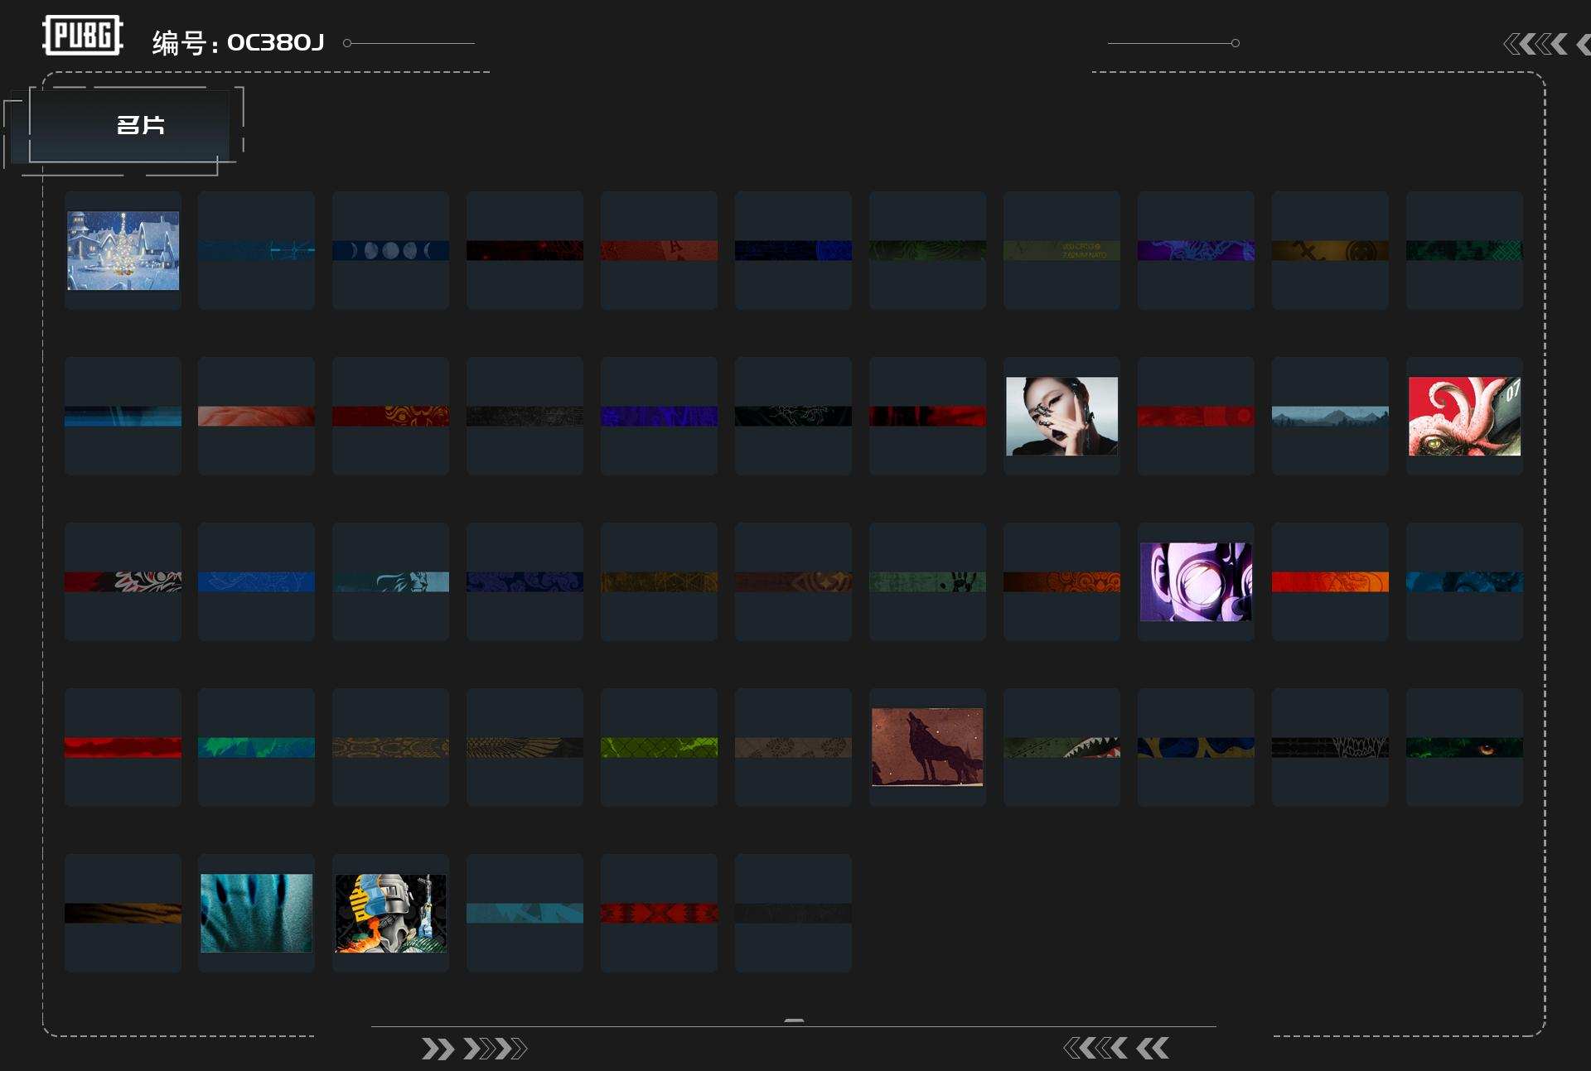Screen dimensions: 1591x1071
Task: Pick the teal lion banner card
Action: (x=390, y=581)
